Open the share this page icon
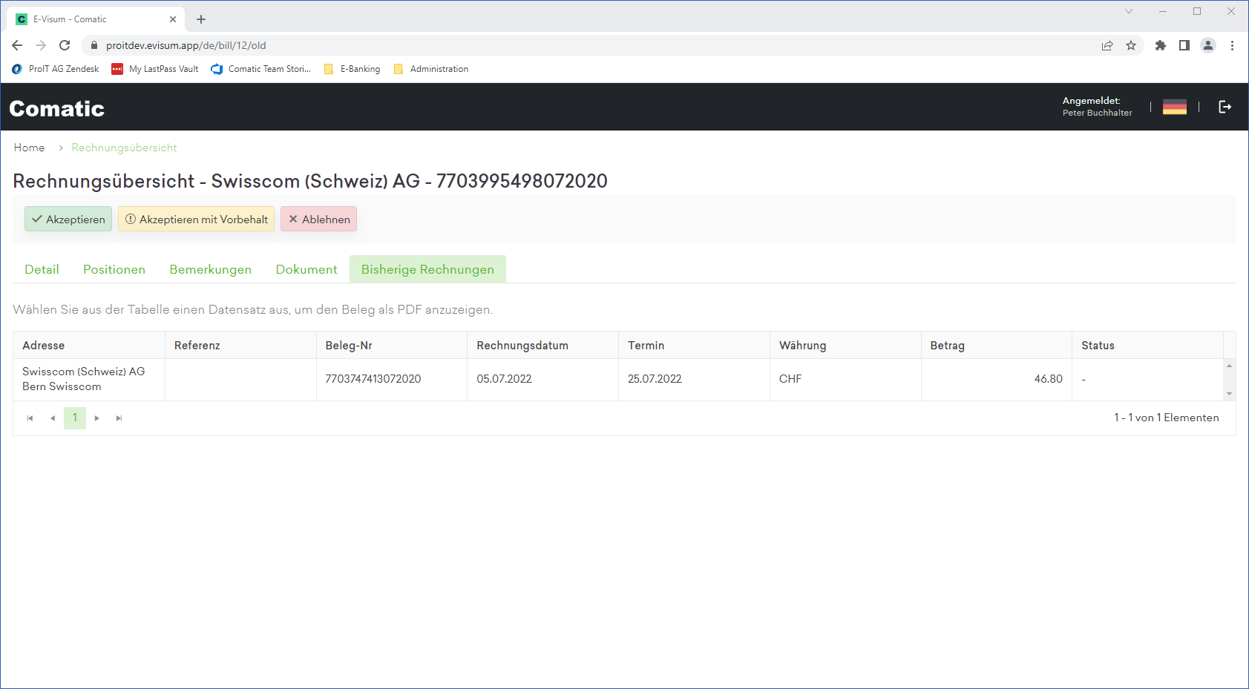 tap(1107, 45)
